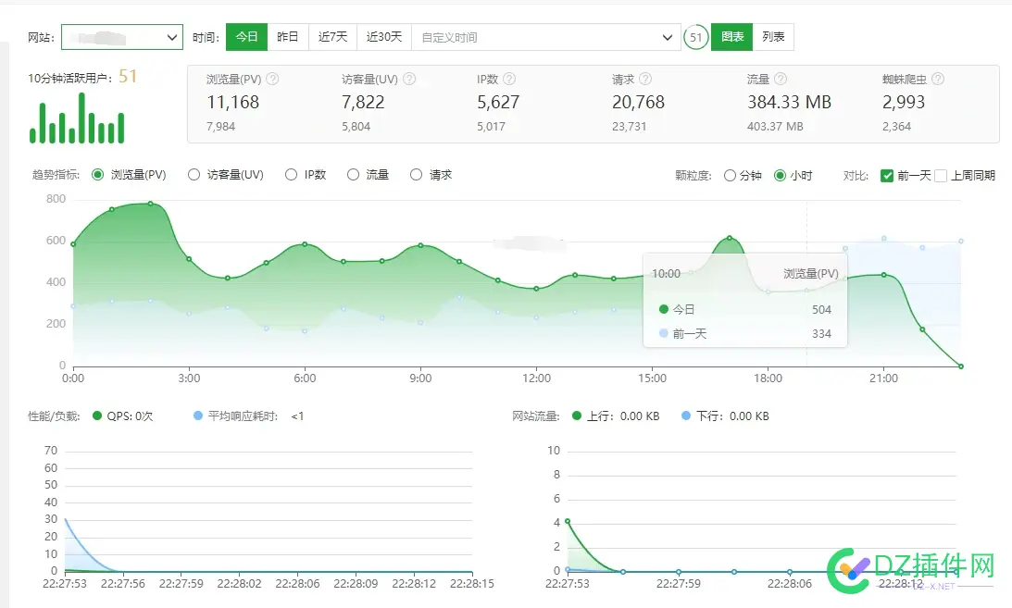Image resolution: width=1012 pixels, height=608 pixels.
Task: Switch time range to 近30天
Action: coord(384,37)
